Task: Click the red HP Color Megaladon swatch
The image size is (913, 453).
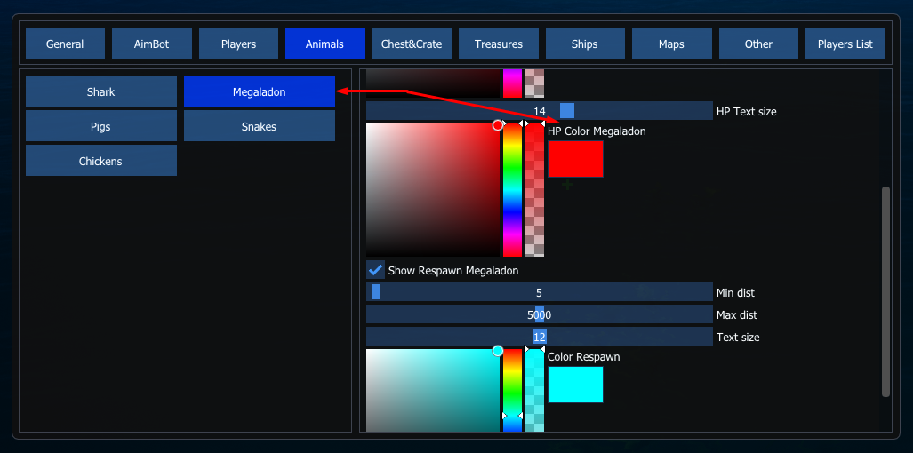Action: (x=575, y=159)
